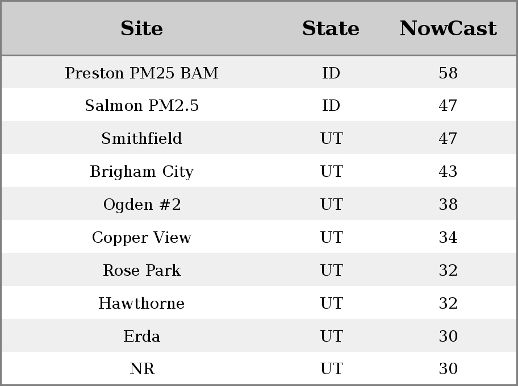Click the Erda site name
Screen dimensions: 518x386
(141, 337)
